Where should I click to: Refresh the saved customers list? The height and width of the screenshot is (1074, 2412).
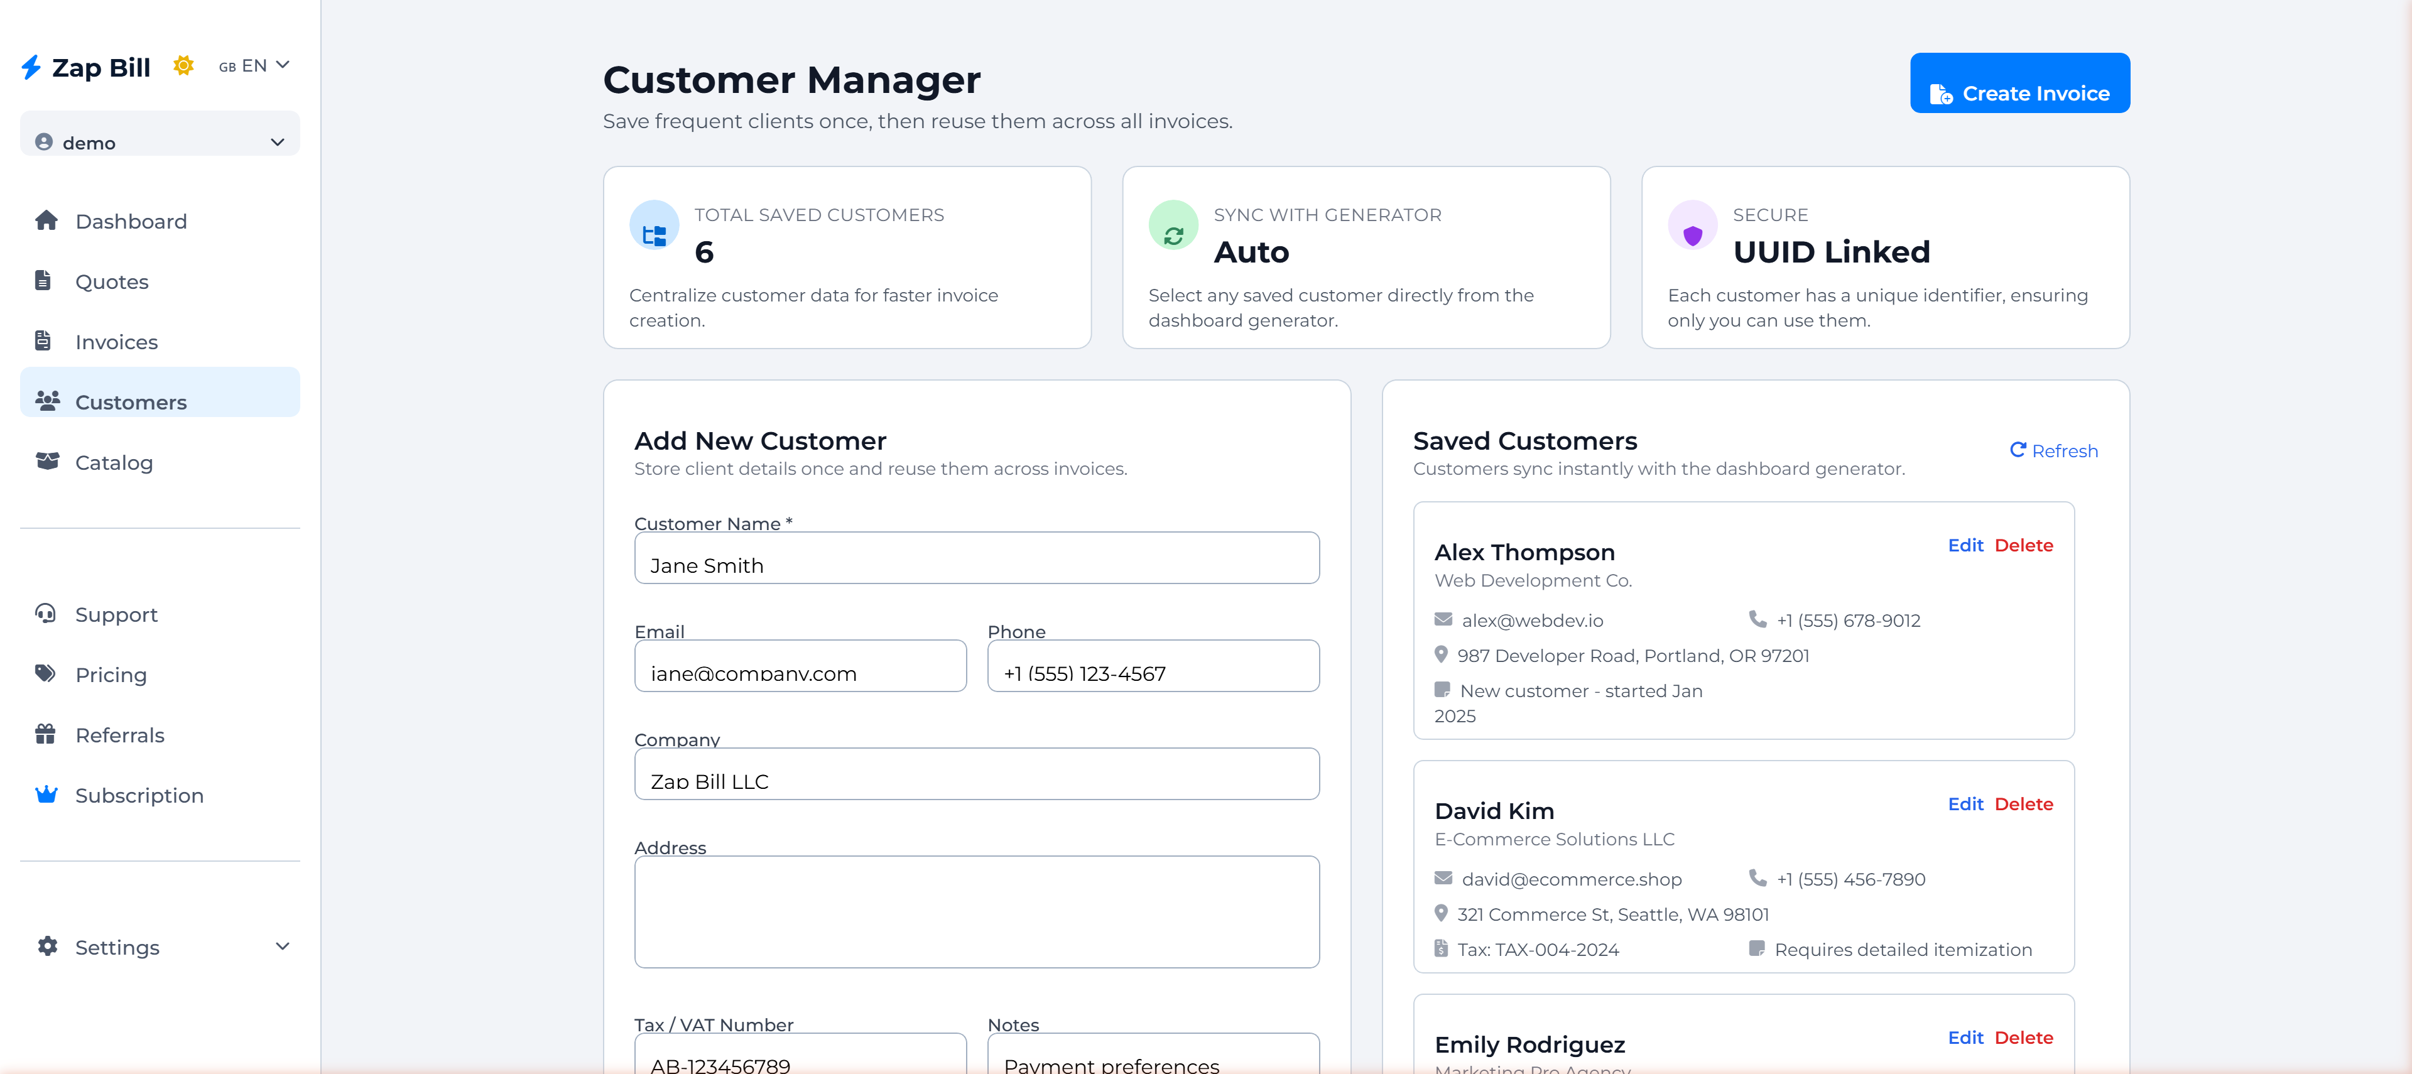click(x=2053, y=450)
